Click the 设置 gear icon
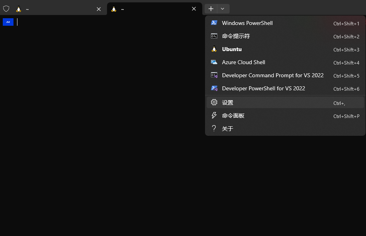The height and width of the screenshot is (236, 366). coord(214,103)
